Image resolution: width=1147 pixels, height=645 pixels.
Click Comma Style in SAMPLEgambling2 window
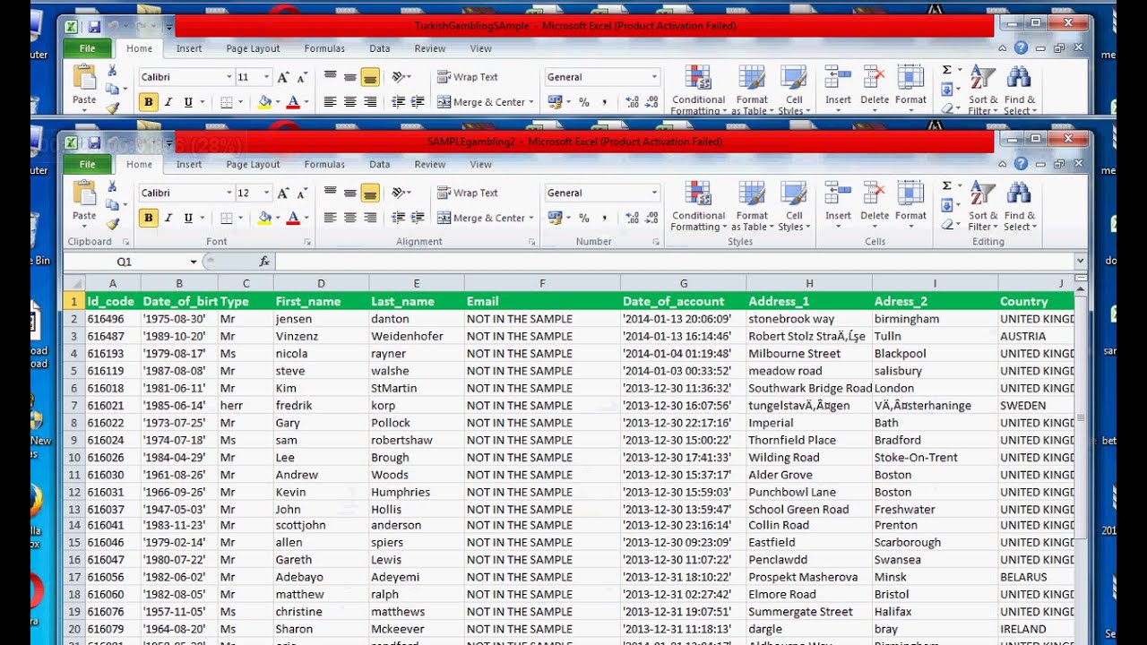(x=604, y=218)
